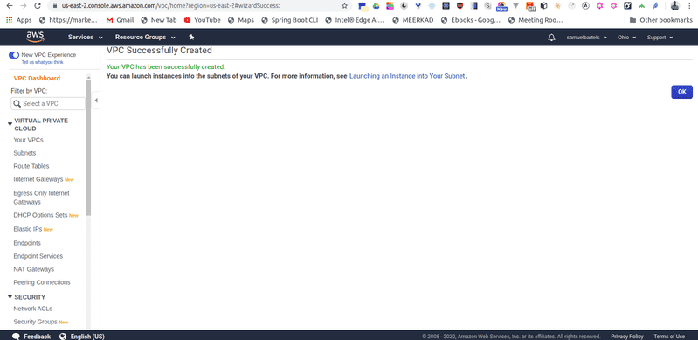Click the pin shortcuts icon in AWS navbar

point(191,38)
